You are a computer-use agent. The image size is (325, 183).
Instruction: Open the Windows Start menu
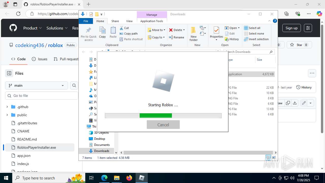(6, 178)
